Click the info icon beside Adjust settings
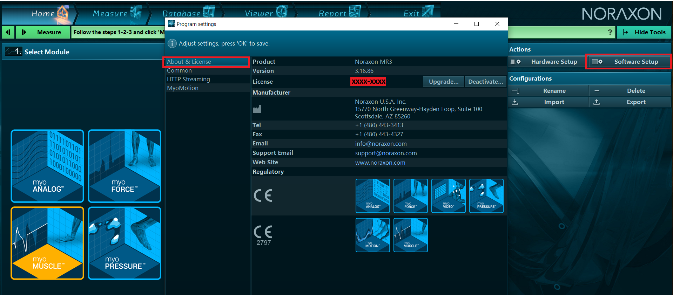The width and height of the screenshot is (673, 295). [x=172, y=43]
